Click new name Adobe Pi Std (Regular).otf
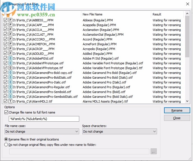 (101, 58)
